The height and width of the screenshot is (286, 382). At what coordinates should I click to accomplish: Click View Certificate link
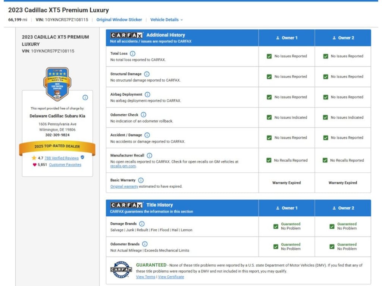click(171, 277)
